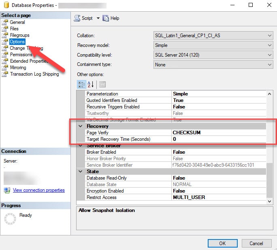
Task: Click the Files page icon
Action: click(5, 29)
